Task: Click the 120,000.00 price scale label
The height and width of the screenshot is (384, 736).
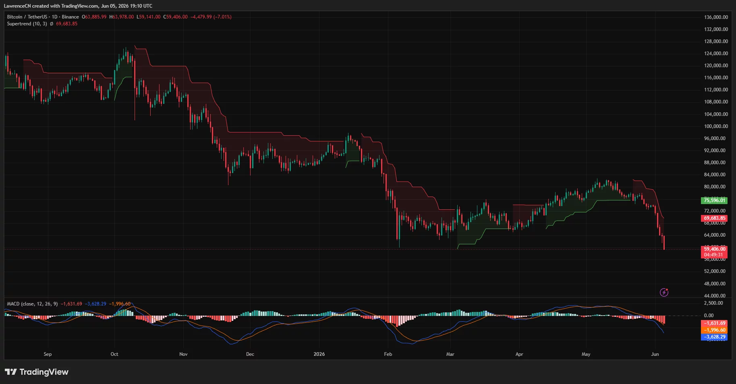Action: [x=716, y=66]
